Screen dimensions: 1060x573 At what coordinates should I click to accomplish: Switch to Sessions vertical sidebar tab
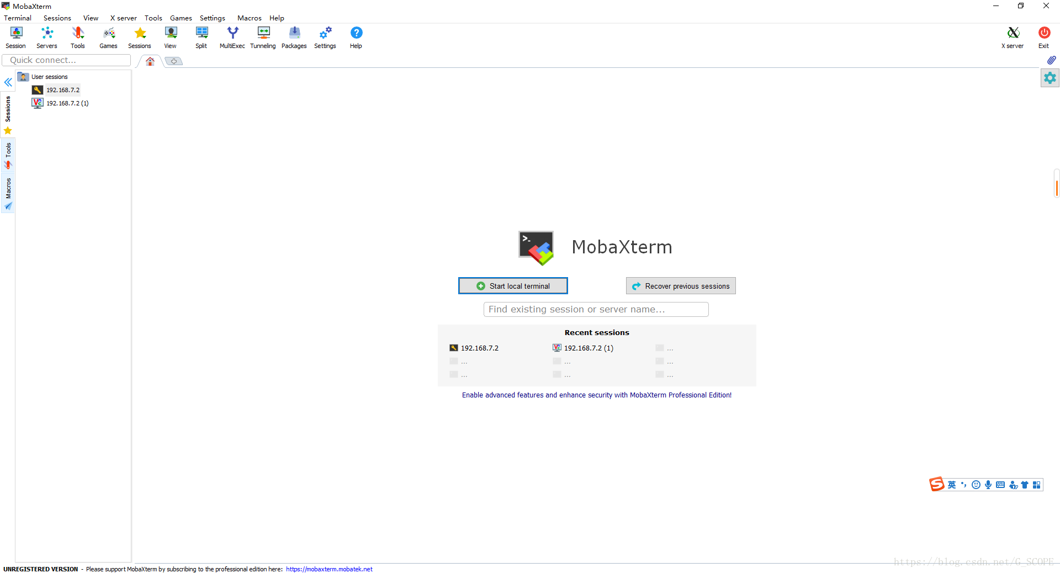(x=8, y=115)
